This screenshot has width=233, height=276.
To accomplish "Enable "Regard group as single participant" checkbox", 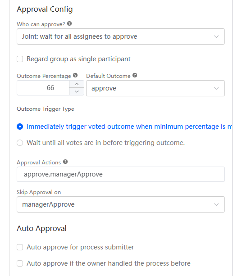I will (20, 59).
